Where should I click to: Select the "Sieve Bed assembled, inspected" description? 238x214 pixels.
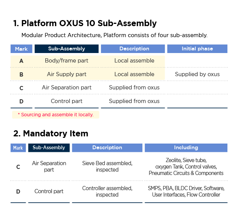(107, 167)
